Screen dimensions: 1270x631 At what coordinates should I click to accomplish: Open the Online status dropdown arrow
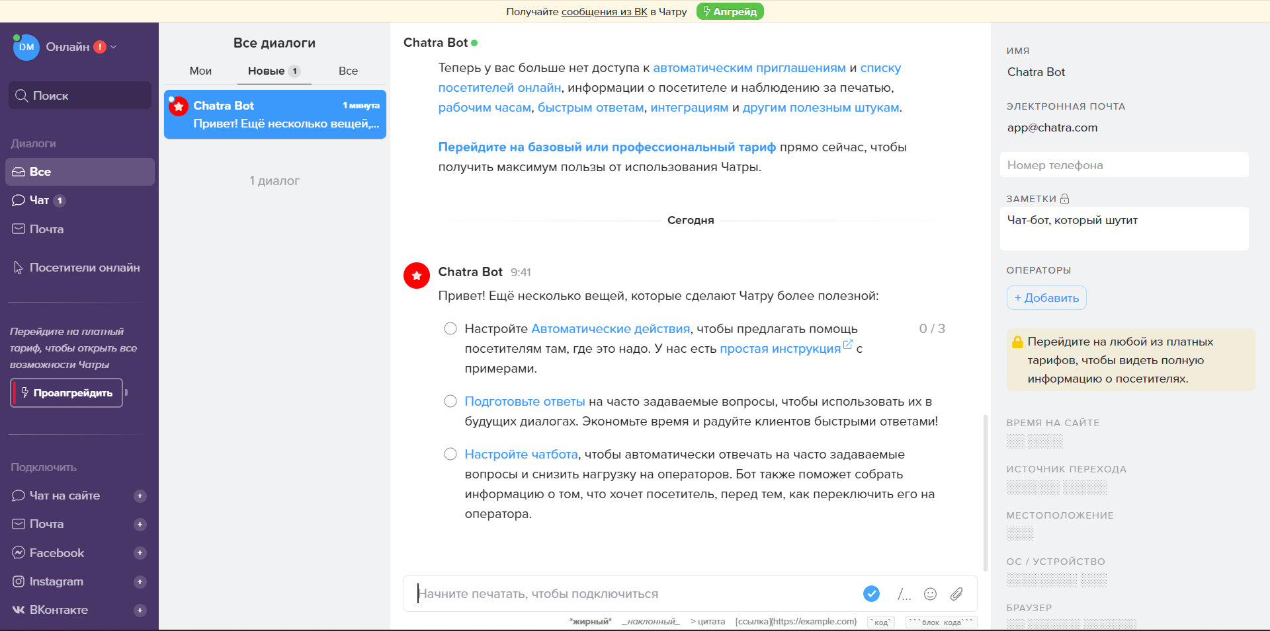[114, 47]
